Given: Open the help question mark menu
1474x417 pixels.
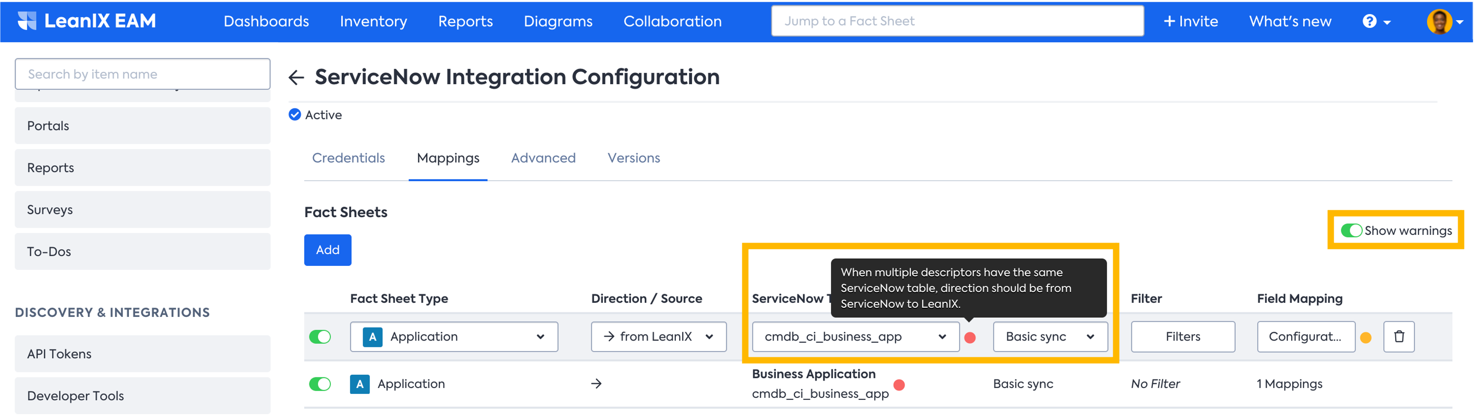Looking at the screenshot, I should pos(1376,21).
